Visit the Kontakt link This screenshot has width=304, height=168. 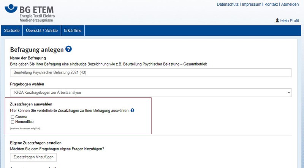(x=271, y=5)
